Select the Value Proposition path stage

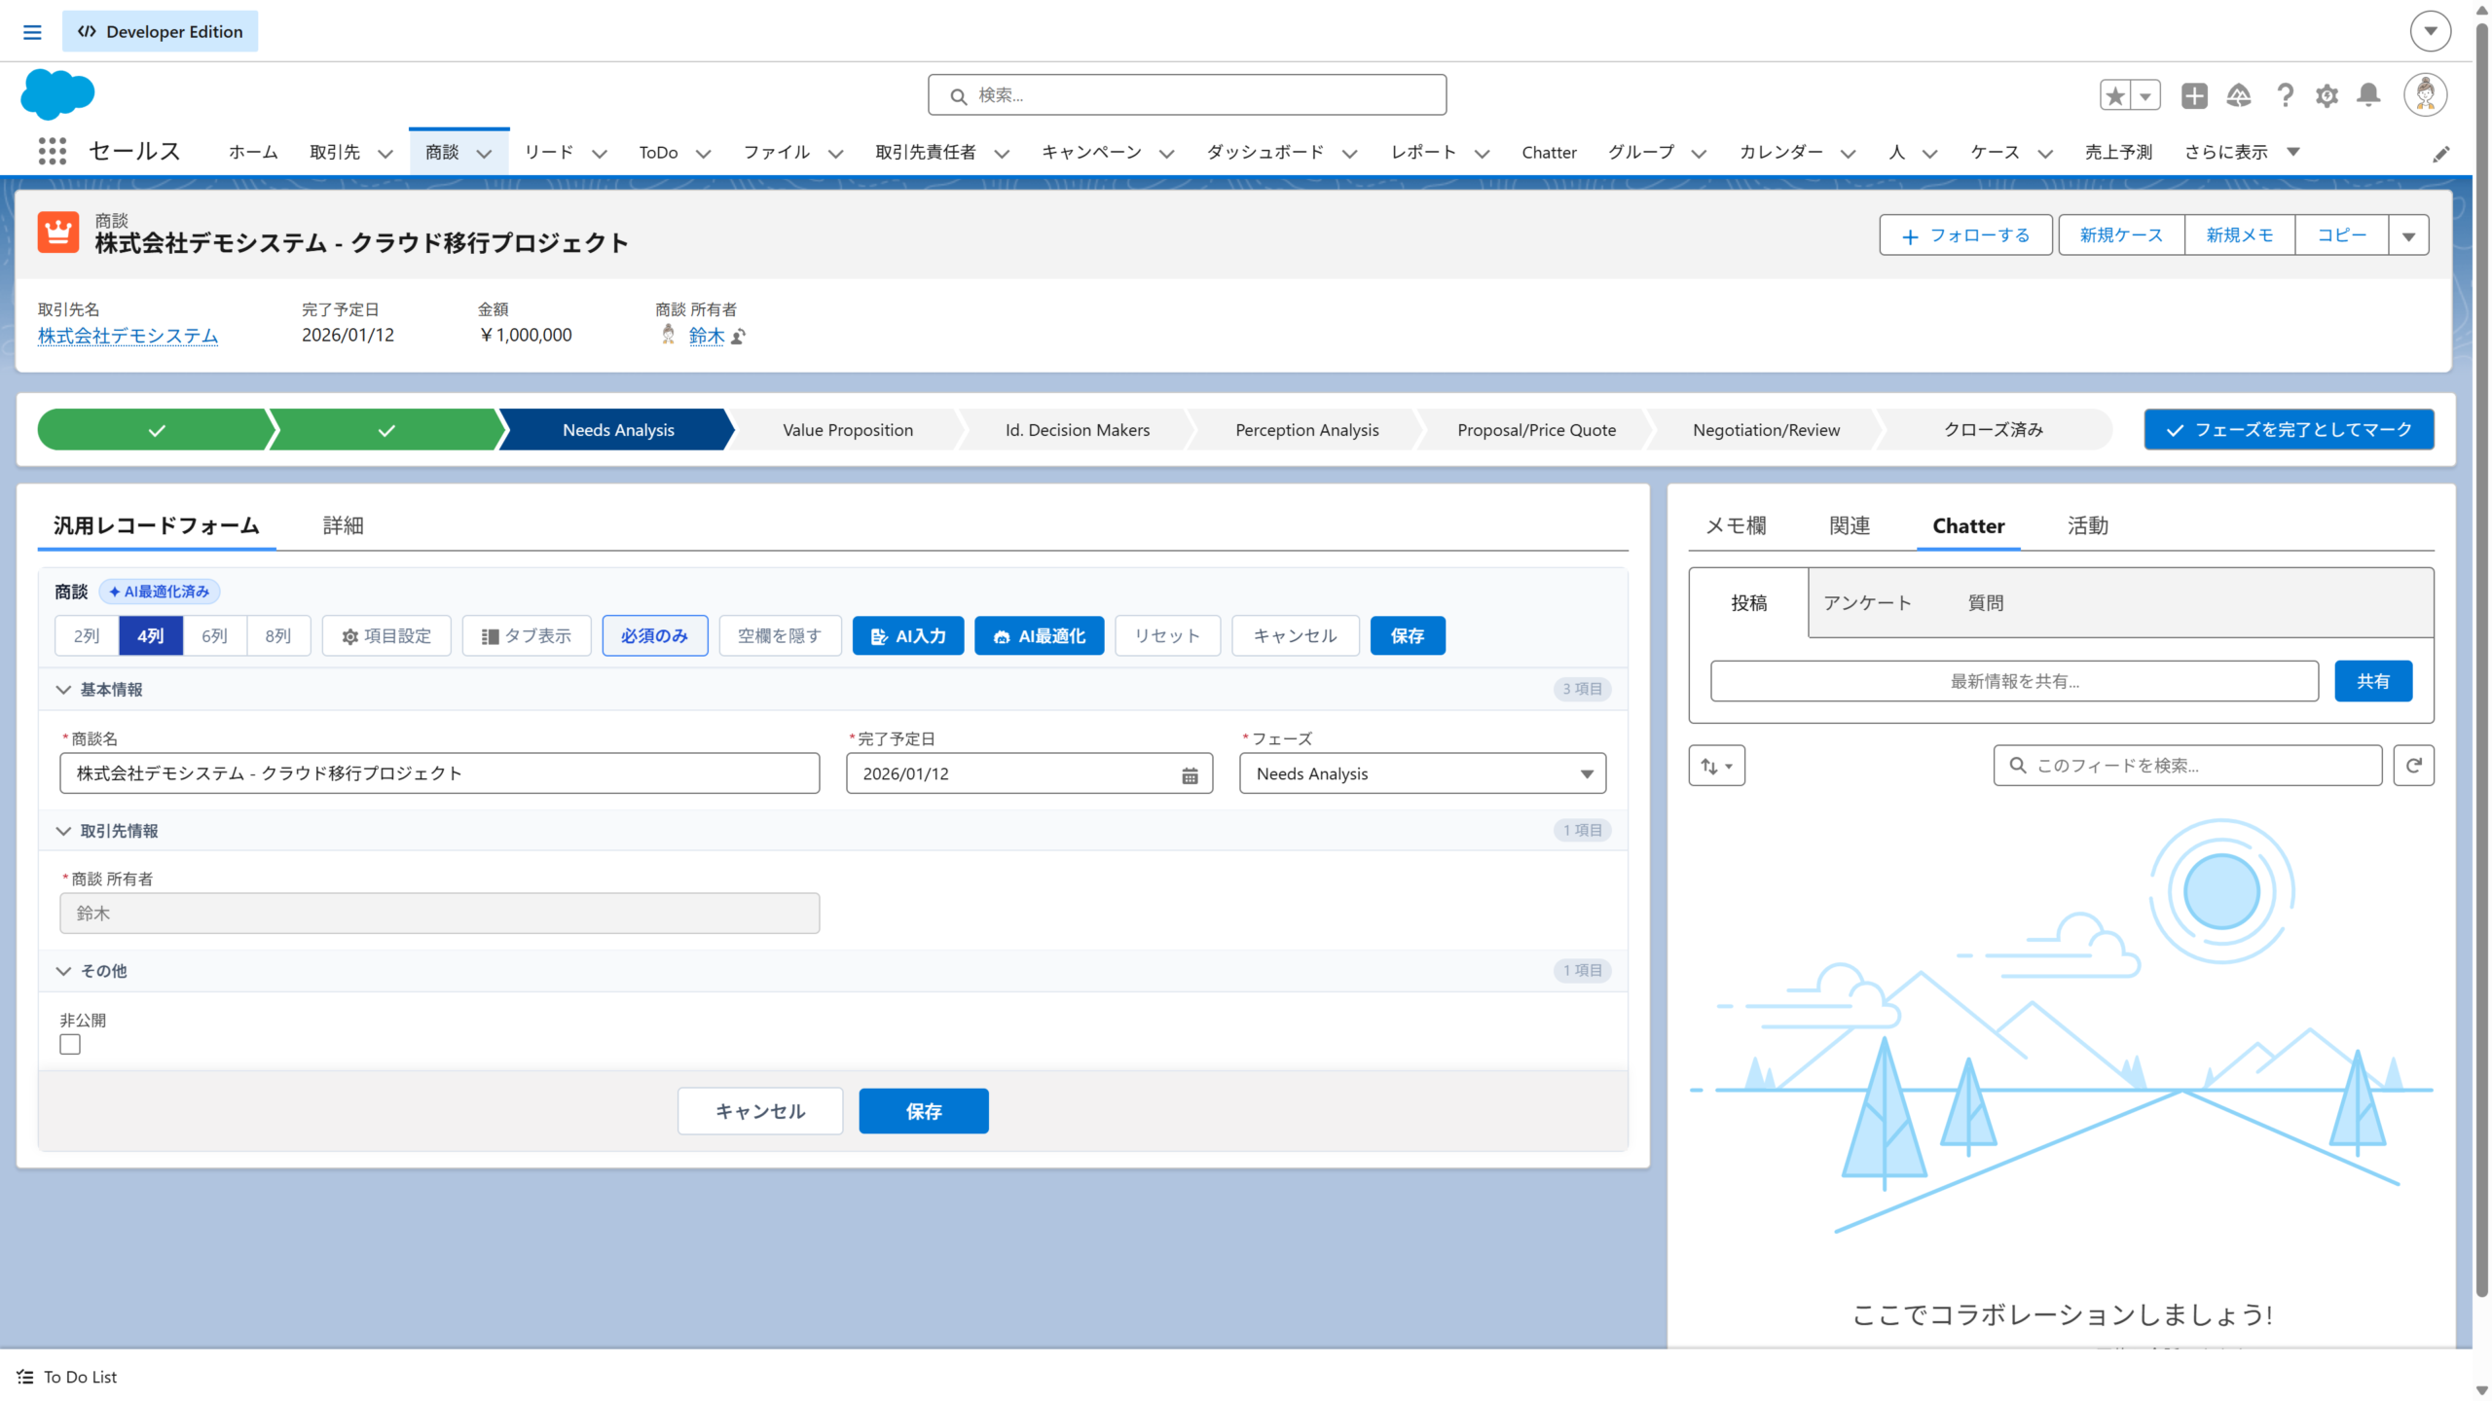(x=847, y=430)
